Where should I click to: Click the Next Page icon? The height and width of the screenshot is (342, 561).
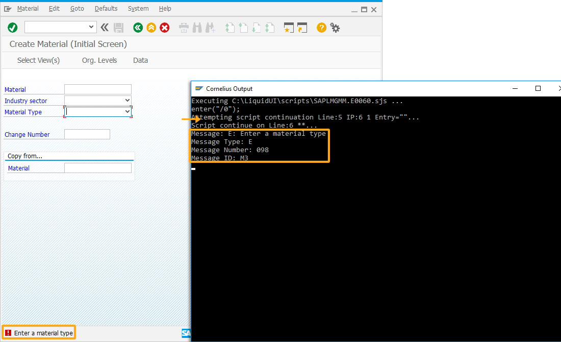coord(257,28)
